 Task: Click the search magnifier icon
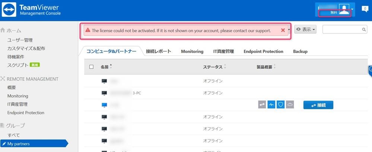point(364,30)
